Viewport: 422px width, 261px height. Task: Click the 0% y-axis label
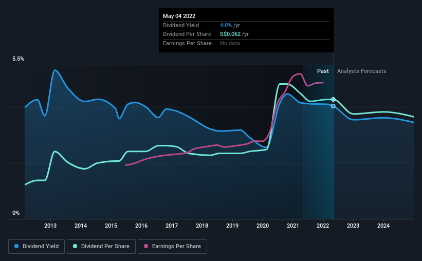tap(16, 213)
